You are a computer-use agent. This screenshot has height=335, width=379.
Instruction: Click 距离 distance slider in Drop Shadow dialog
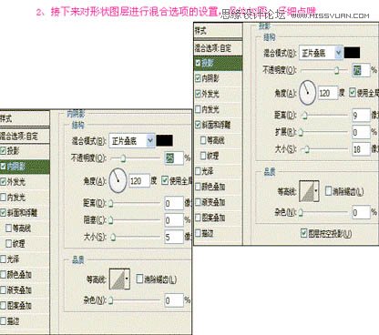click(x=323, y=116)
